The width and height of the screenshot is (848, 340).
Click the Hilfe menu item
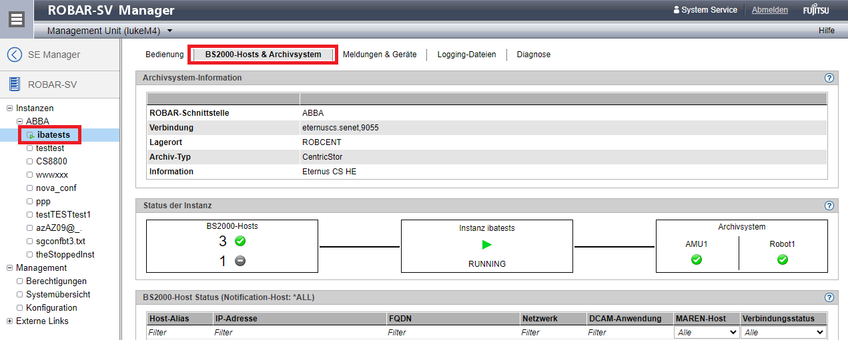[827, 31]
